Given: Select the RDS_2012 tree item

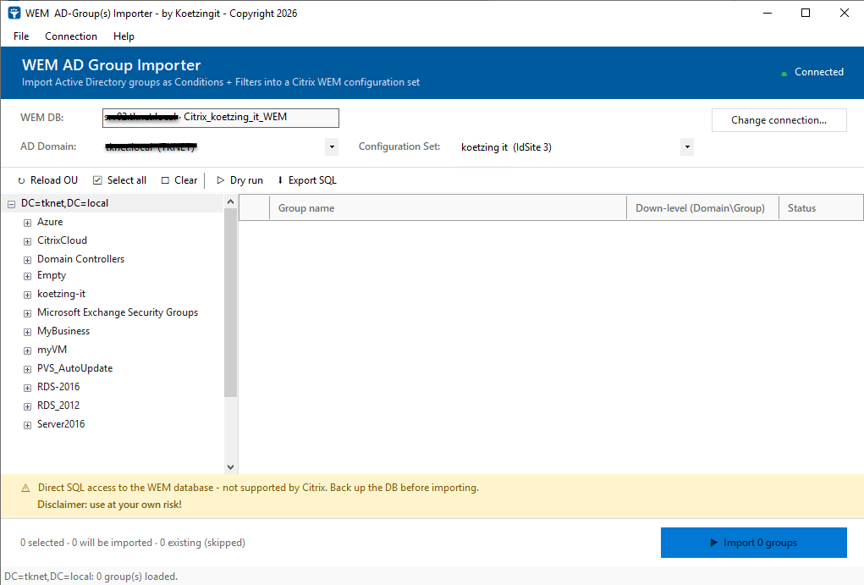Looking at the screenshot, I should (x=58, y=406).
